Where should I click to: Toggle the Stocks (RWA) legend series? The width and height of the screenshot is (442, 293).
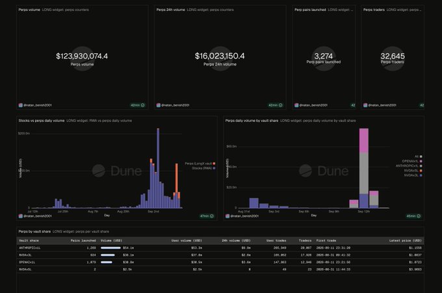coord(203,168)
